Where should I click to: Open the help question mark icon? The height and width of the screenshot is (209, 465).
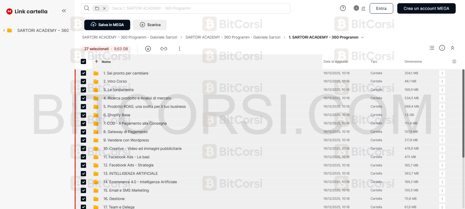[343, 8]
